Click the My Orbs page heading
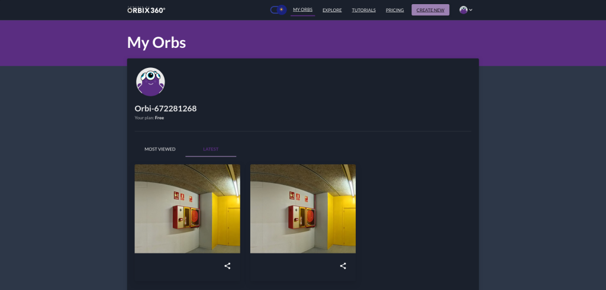The image size is (606, 290). coord(156,43)
